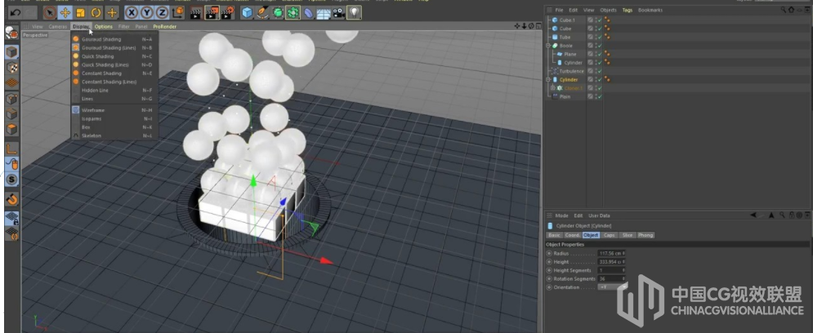813x333 pixels.
Task: Activate the Scale tool
Action: [x=80, y=12]
